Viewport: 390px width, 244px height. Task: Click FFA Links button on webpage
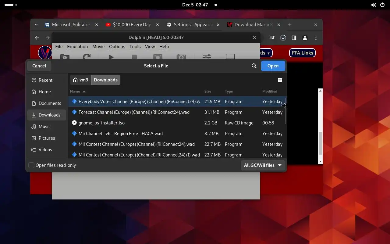[x=303, y=53]
